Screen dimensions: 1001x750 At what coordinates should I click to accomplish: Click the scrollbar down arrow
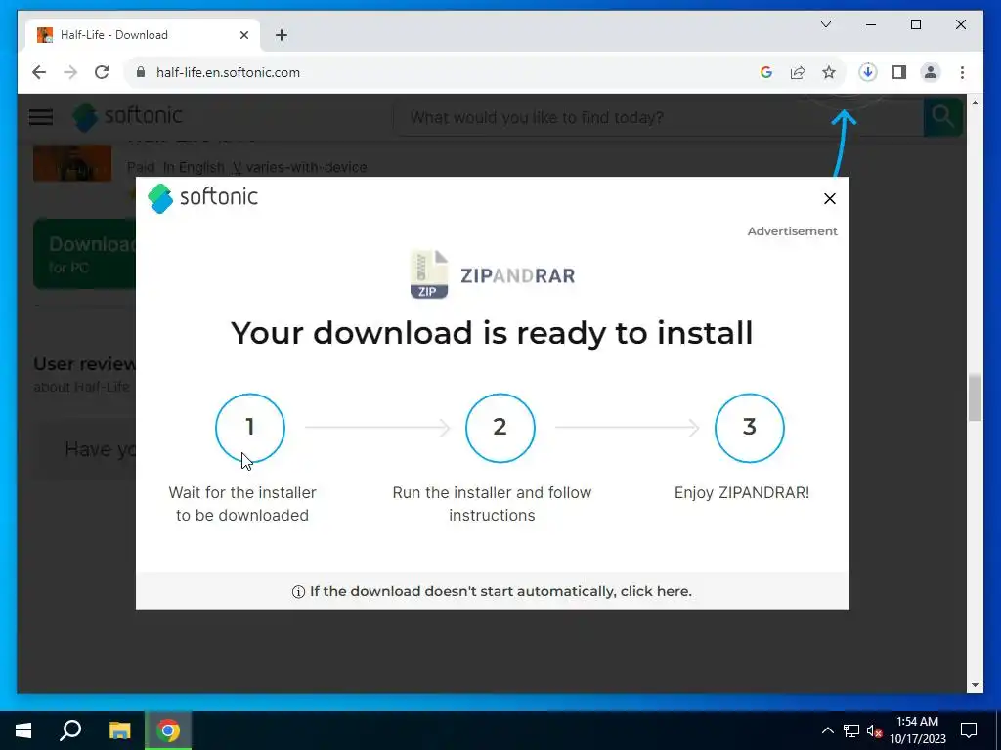click(975, 685)
